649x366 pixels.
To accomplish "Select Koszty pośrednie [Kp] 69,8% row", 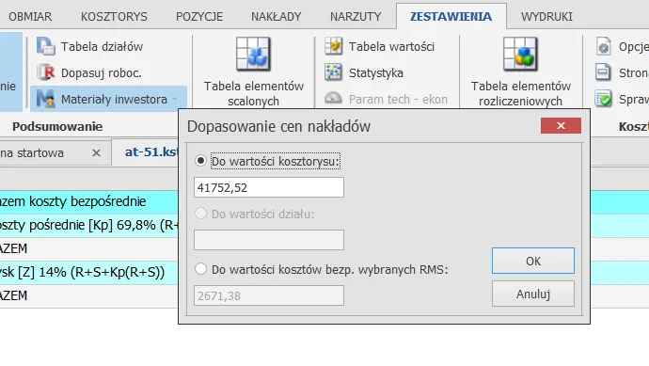I will point(89,225).
